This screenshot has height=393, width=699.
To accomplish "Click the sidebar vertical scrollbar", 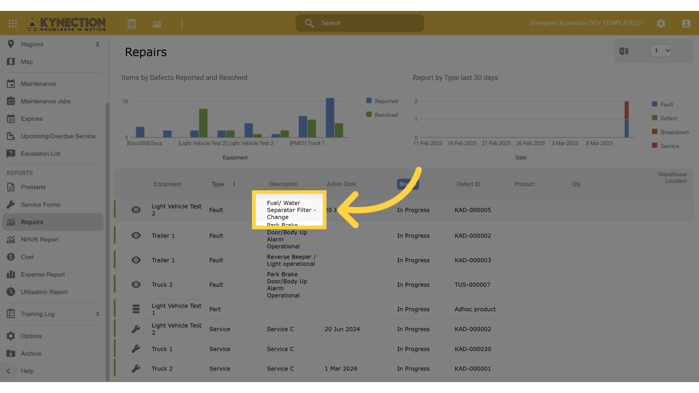I will pyautogui.click(x=107, y=242).
